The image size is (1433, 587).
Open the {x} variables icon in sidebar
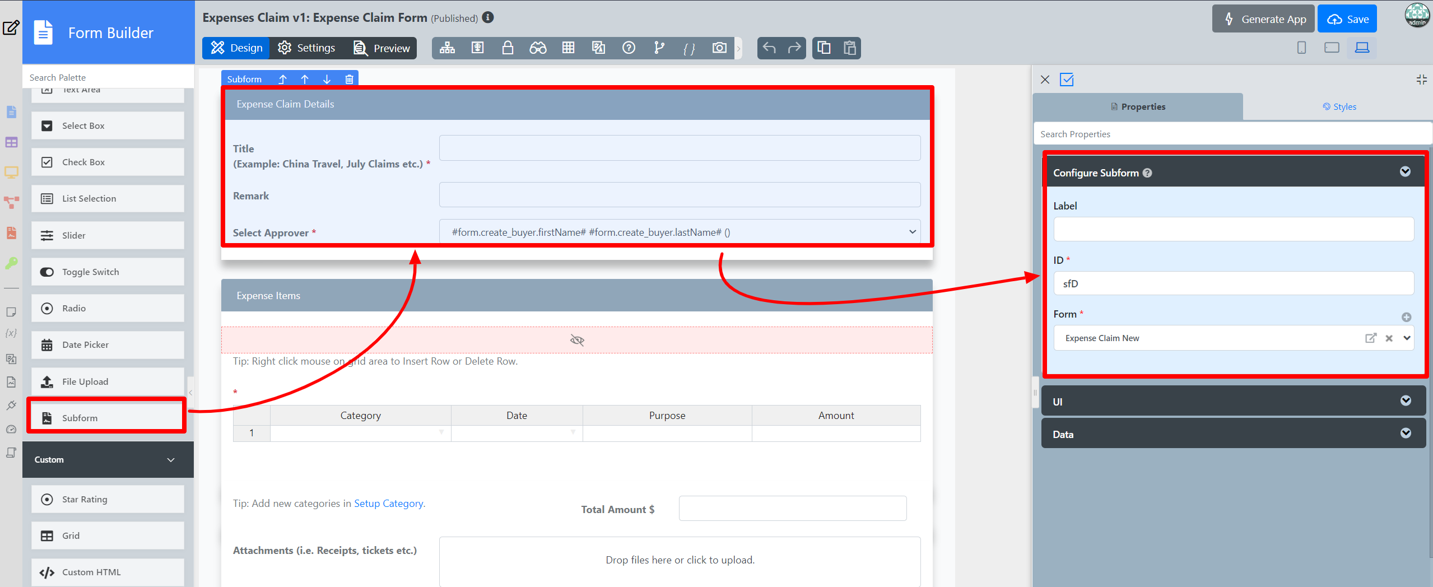tap(11, 333)
